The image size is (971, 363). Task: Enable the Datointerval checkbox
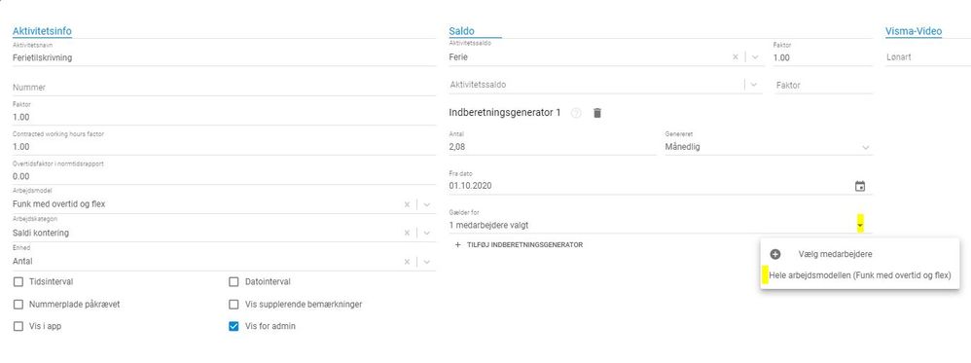coord(234,282)
